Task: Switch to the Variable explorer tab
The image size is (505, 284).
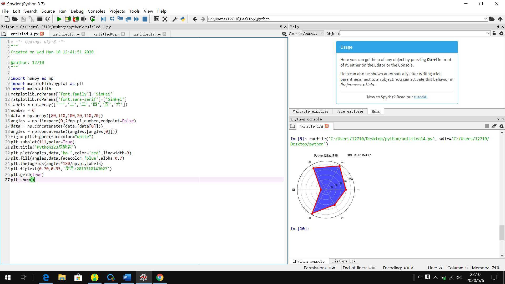Action: [x=311, y=111]
